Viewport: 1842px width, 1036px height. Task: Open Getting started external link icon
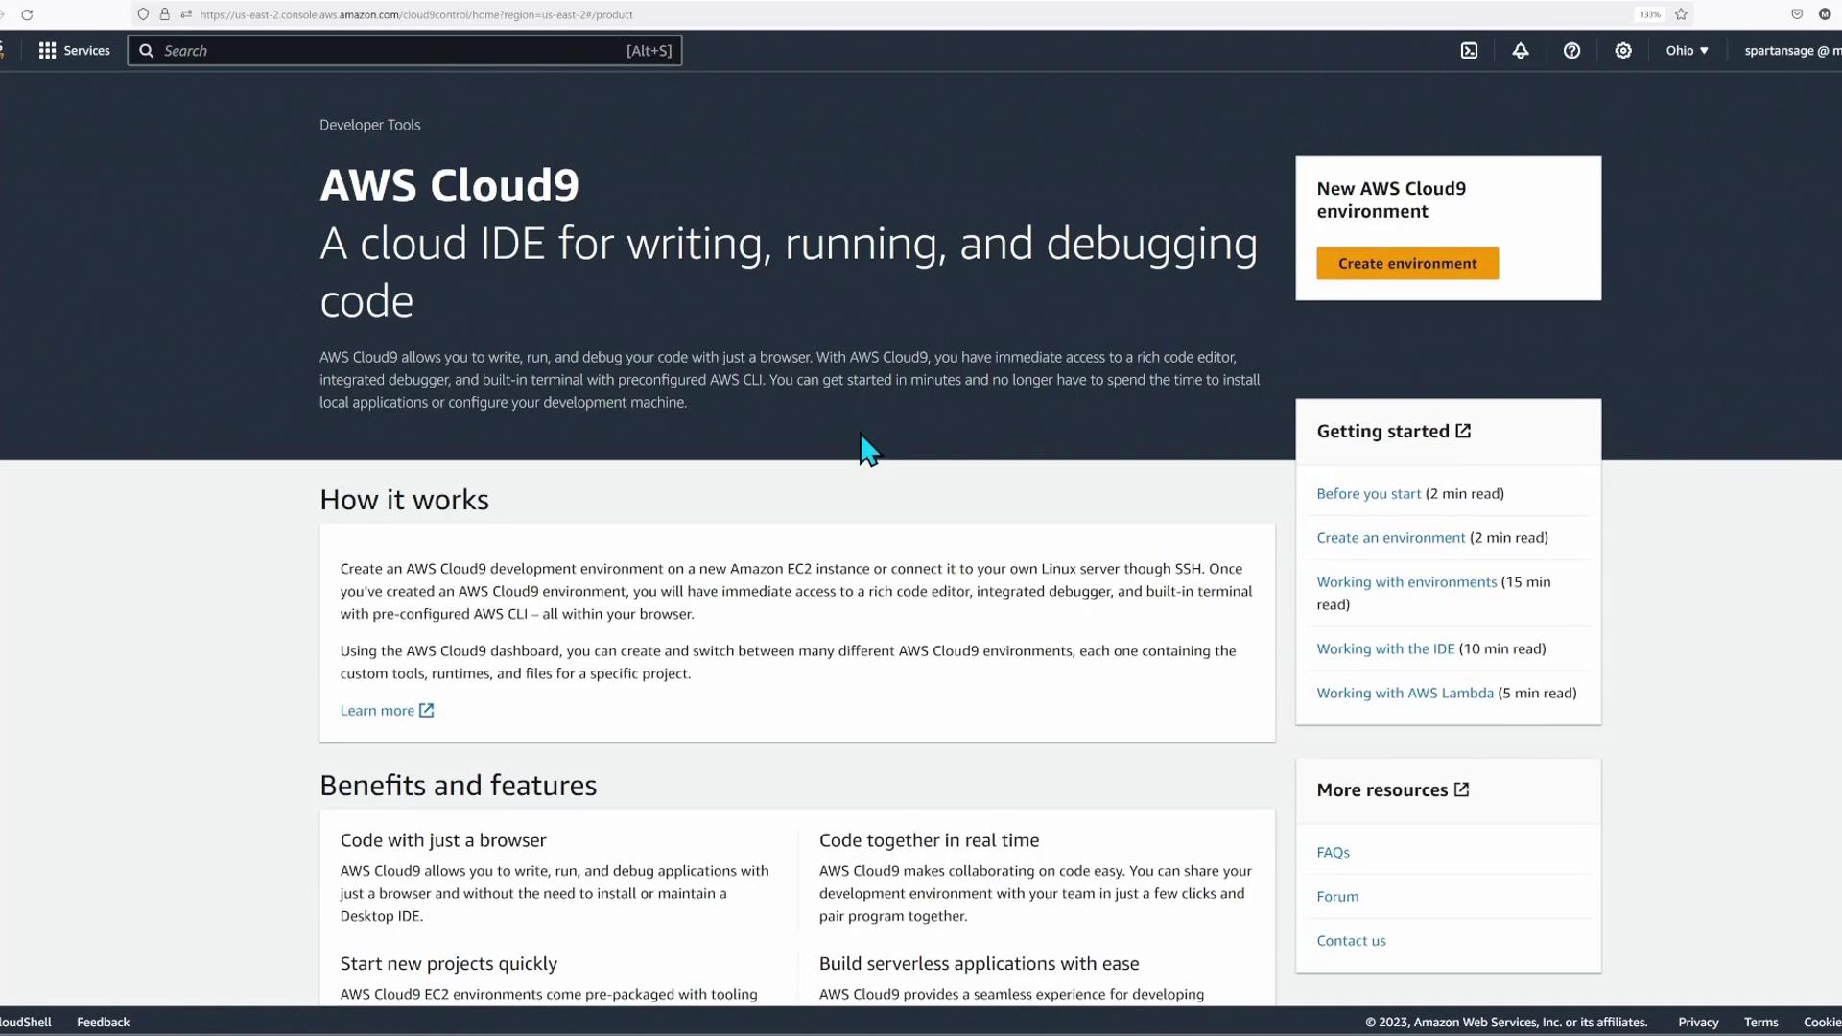(x=1463, y=432)
